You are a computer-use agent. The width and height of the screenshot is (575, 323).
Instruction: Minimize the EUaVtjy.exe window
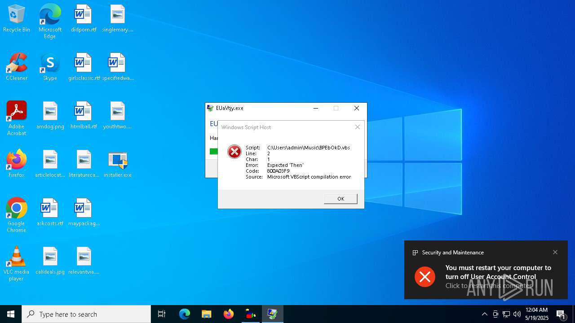[316, 108]
